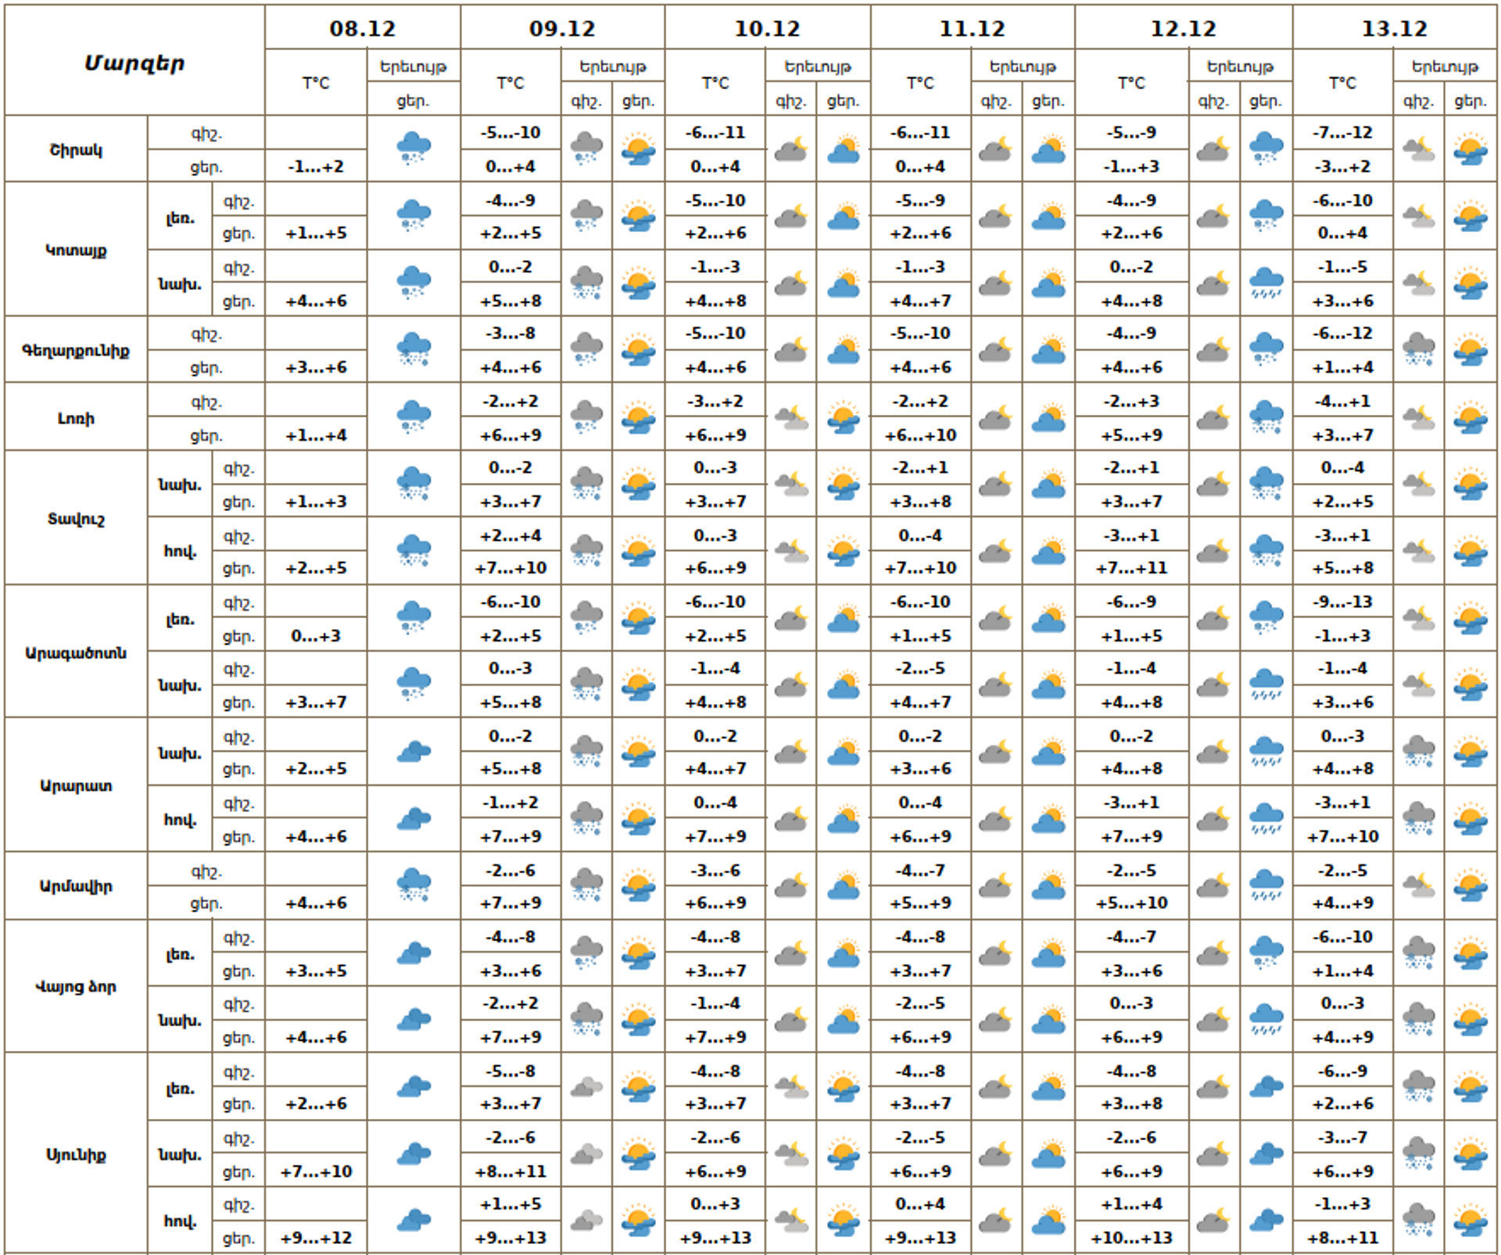Click the 09.12 date column header
The height and width of the screenshot is (1255, 1501).
[562, 29]
